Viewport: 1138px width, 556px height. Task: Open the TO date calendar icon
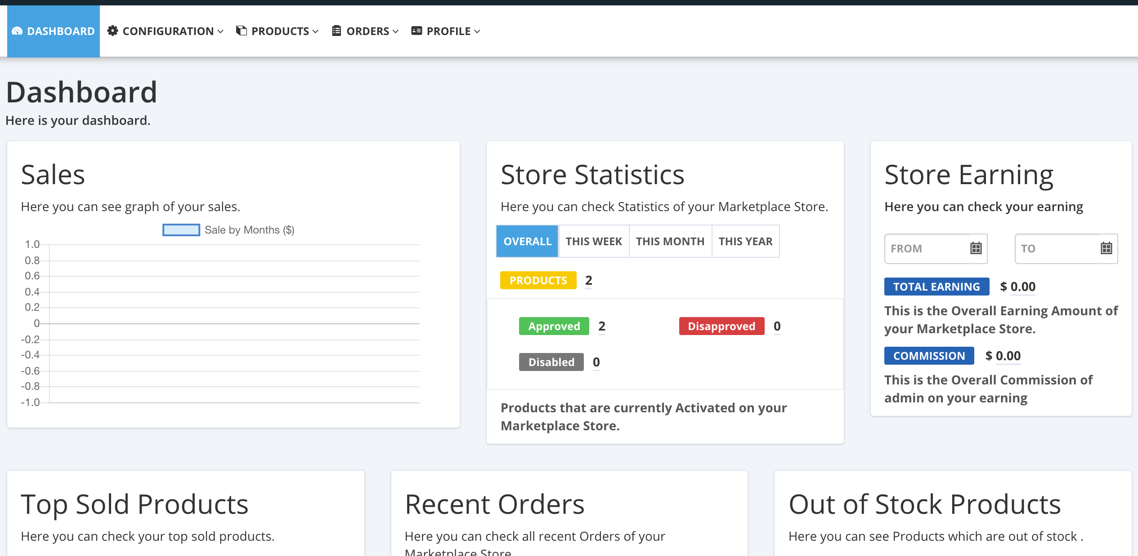(1106, 248)
